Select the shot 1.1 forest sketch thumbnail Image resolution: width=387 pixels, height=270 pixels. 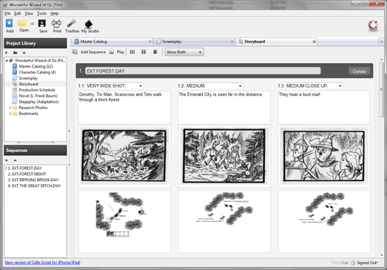pyautogui.click(x=124, y=156)
